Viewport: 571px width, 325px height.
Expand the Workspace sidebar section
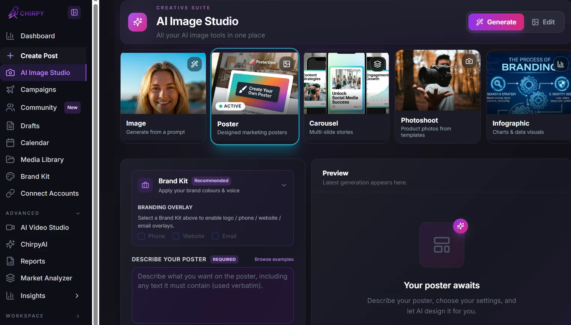point(78,316)
